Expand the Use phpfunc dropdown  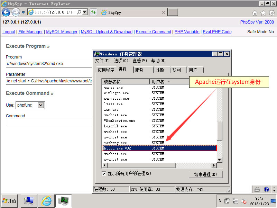(x=41, y=105)
